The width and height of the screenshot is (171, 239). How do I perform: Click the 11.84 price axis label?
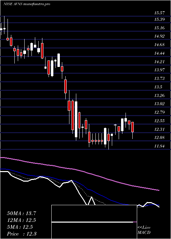[x=160, y=146]
